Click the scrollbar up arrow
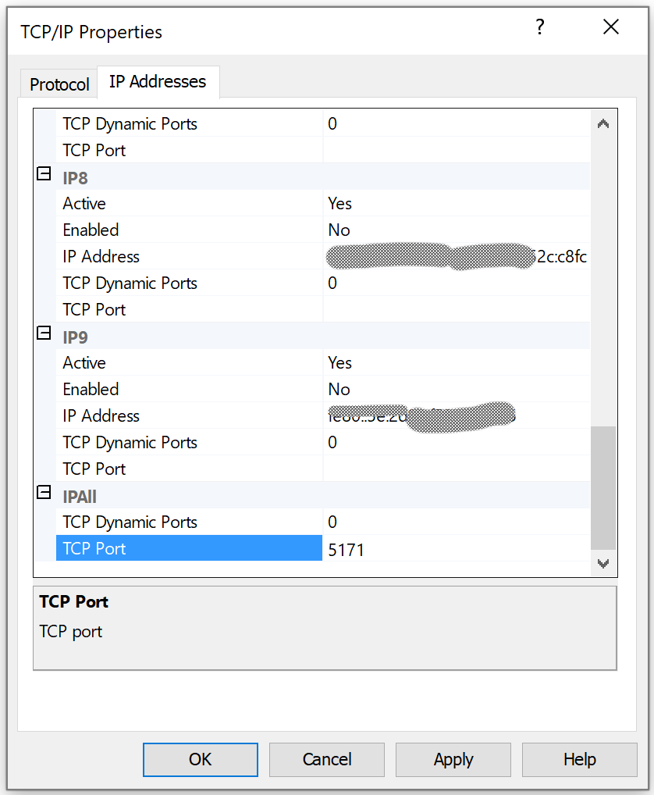This screenshot has width=654, height=795. coord(602,122)
